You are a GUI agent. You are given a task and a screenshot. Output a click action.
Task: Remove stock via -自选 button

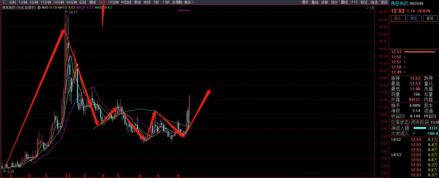373,2
